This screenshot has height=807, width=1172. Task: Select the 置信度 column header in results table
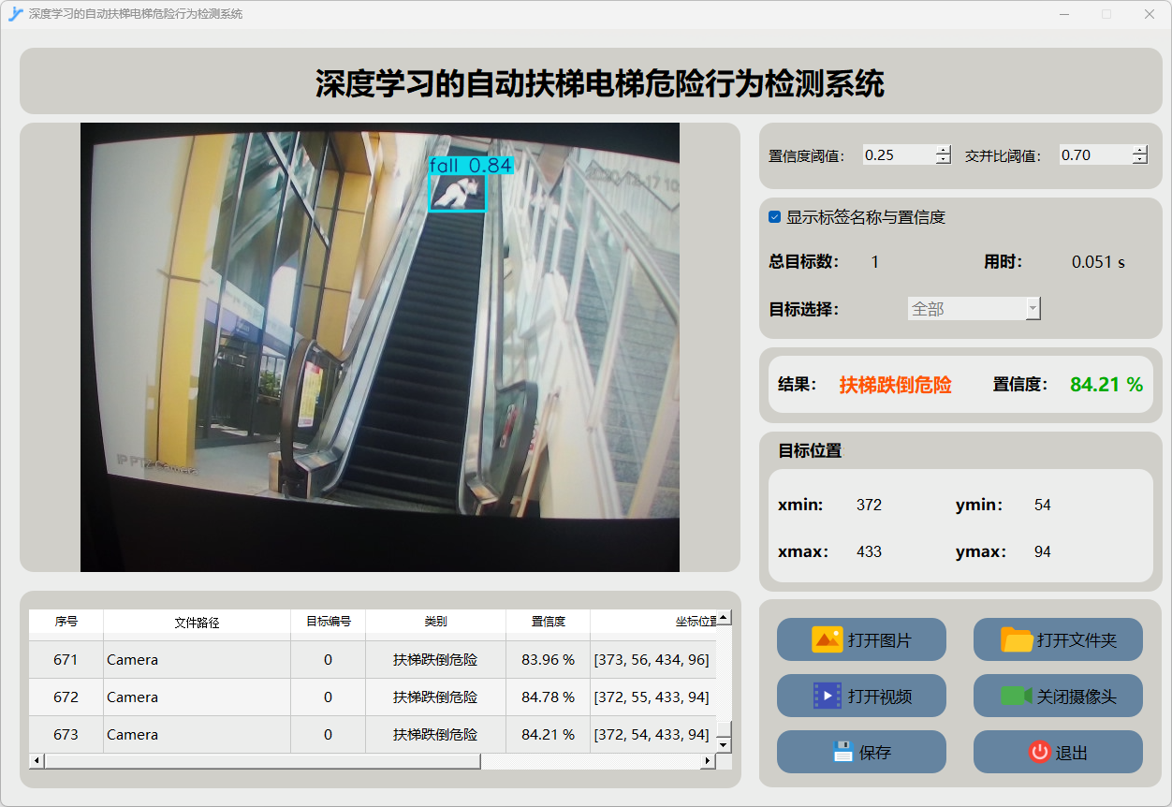[x=548, y=622]
